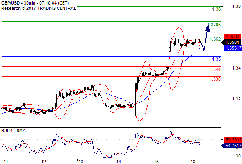Click the red 1.344 support label

coord(215,69)
